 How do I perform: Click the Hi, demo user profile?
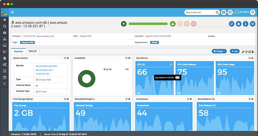click(x=241, y=12)
